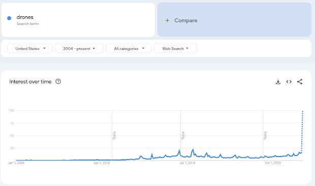
Task: Expand the 2004 - present time range
Action: point(79,48)
